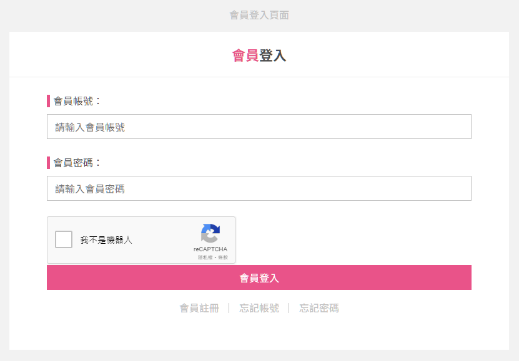Click the 會員登入頁面 page title text

[x=259, y=15]
